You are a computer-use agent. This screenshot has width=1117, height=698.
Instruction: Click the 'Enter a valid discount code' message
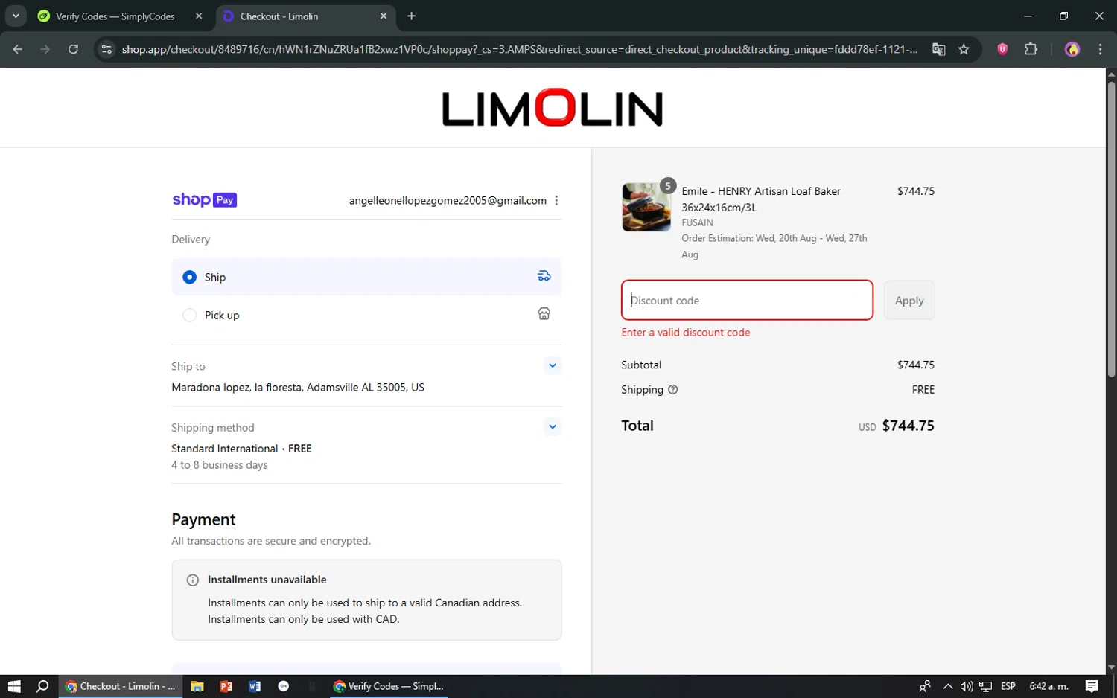pyautogui.click(x=686, y=333)
